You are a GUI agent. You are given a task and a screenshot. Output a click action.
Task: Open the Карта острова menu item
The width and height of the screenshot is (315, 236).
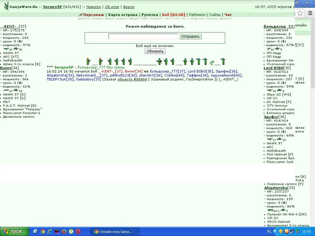123,15
